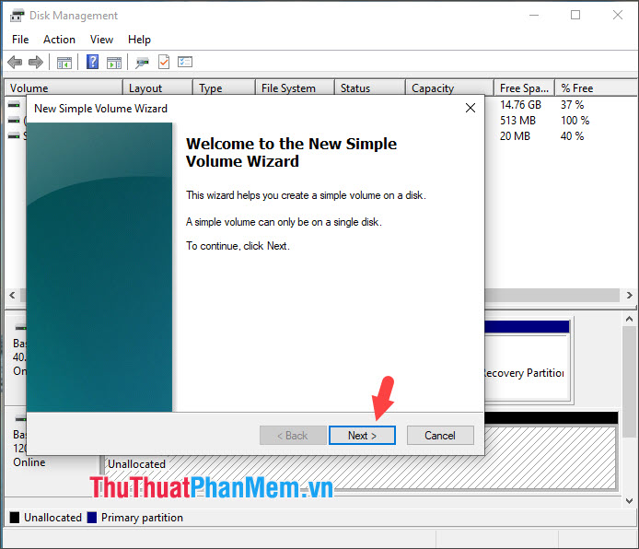Image resolution: width=639 pixels, height=549 pixels.
Task: Select first volume row drive icon
Action: pyautogui.click(x=14, y=105)
